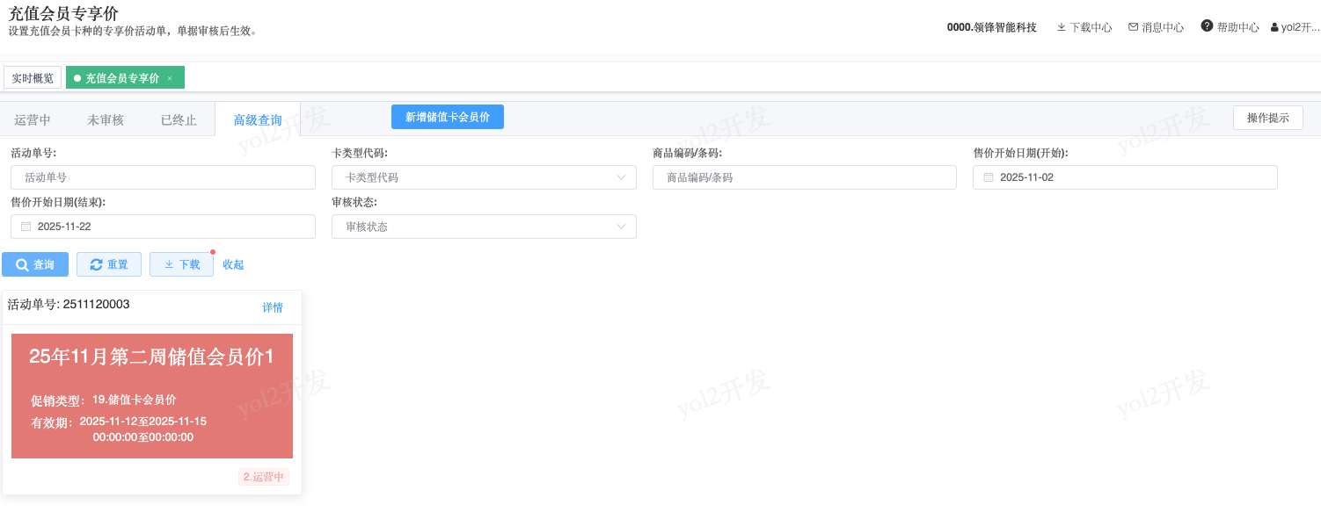1321x512 pixels.
Task: Click the magnifier icon on 查询 button
Action: pyautogui.click(x=23, y=264)
